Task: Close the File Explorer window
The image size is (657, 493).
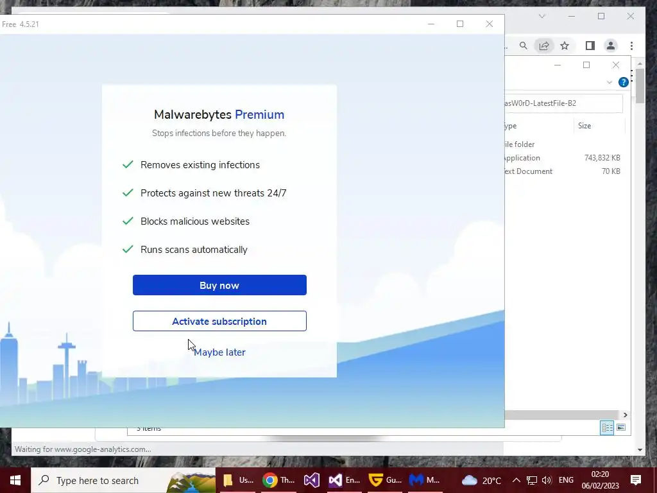Action: point(615,65)
